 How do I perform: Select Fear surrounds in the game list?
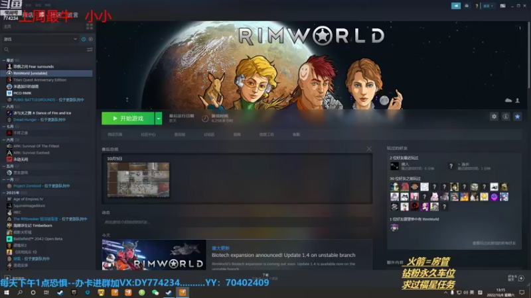tap(33, 67)
